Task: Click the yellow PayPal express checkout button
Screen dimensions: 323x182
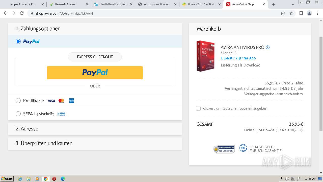Action: tap(95, 73)
